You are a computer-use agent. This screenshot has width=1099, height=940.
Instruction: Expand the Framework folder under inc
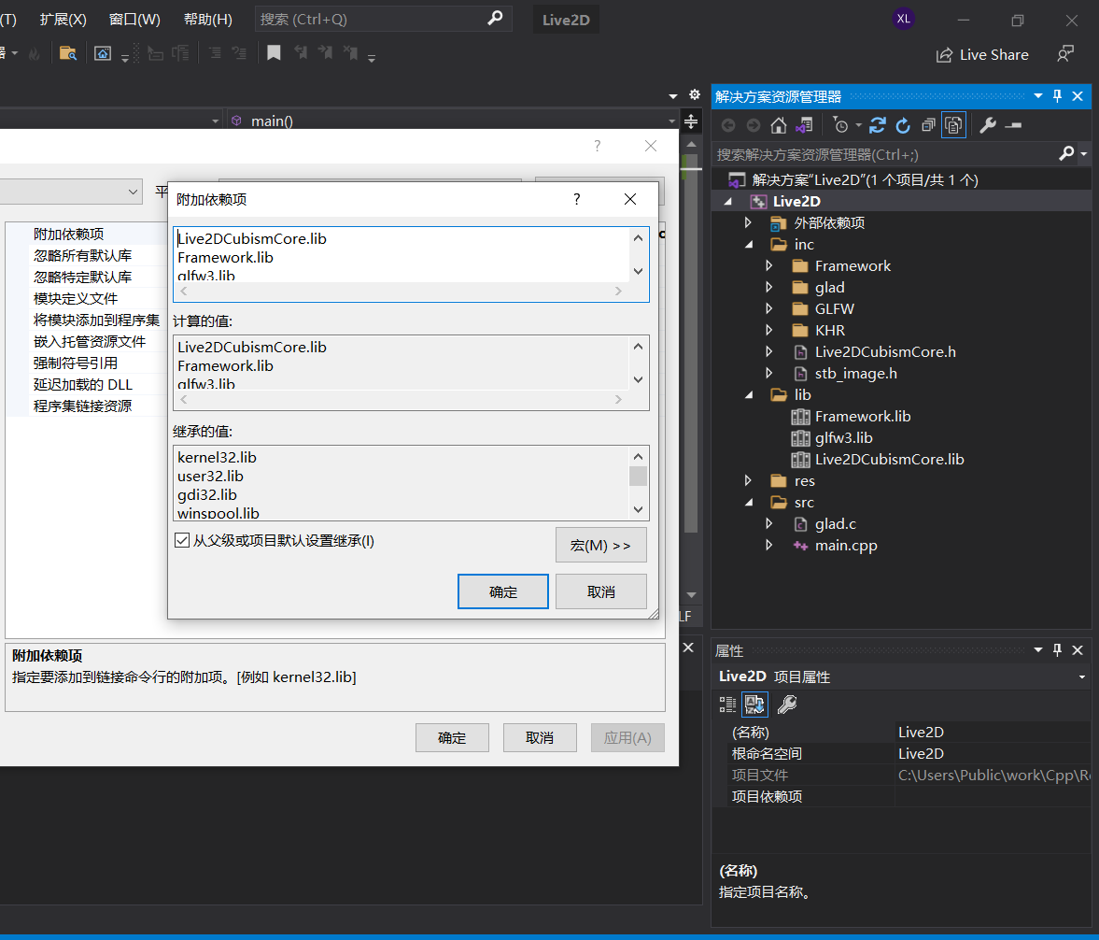[x=768, y=266]
